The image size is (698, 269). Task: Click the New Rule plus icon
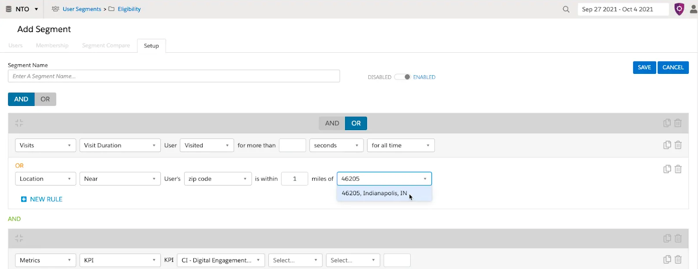24,200
